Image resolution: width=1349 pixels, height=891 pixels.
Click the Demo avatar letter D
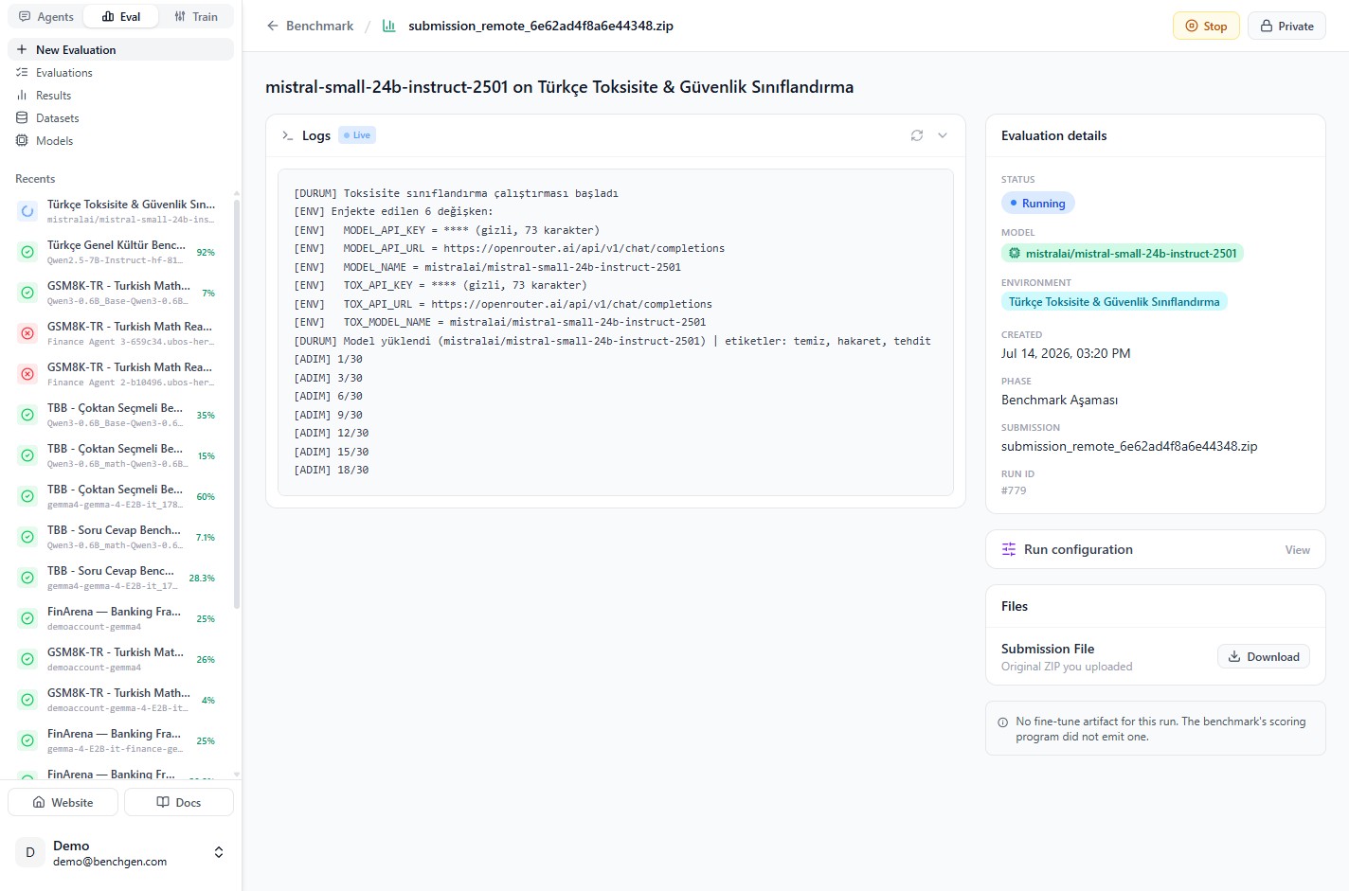[x=30, y=852]
